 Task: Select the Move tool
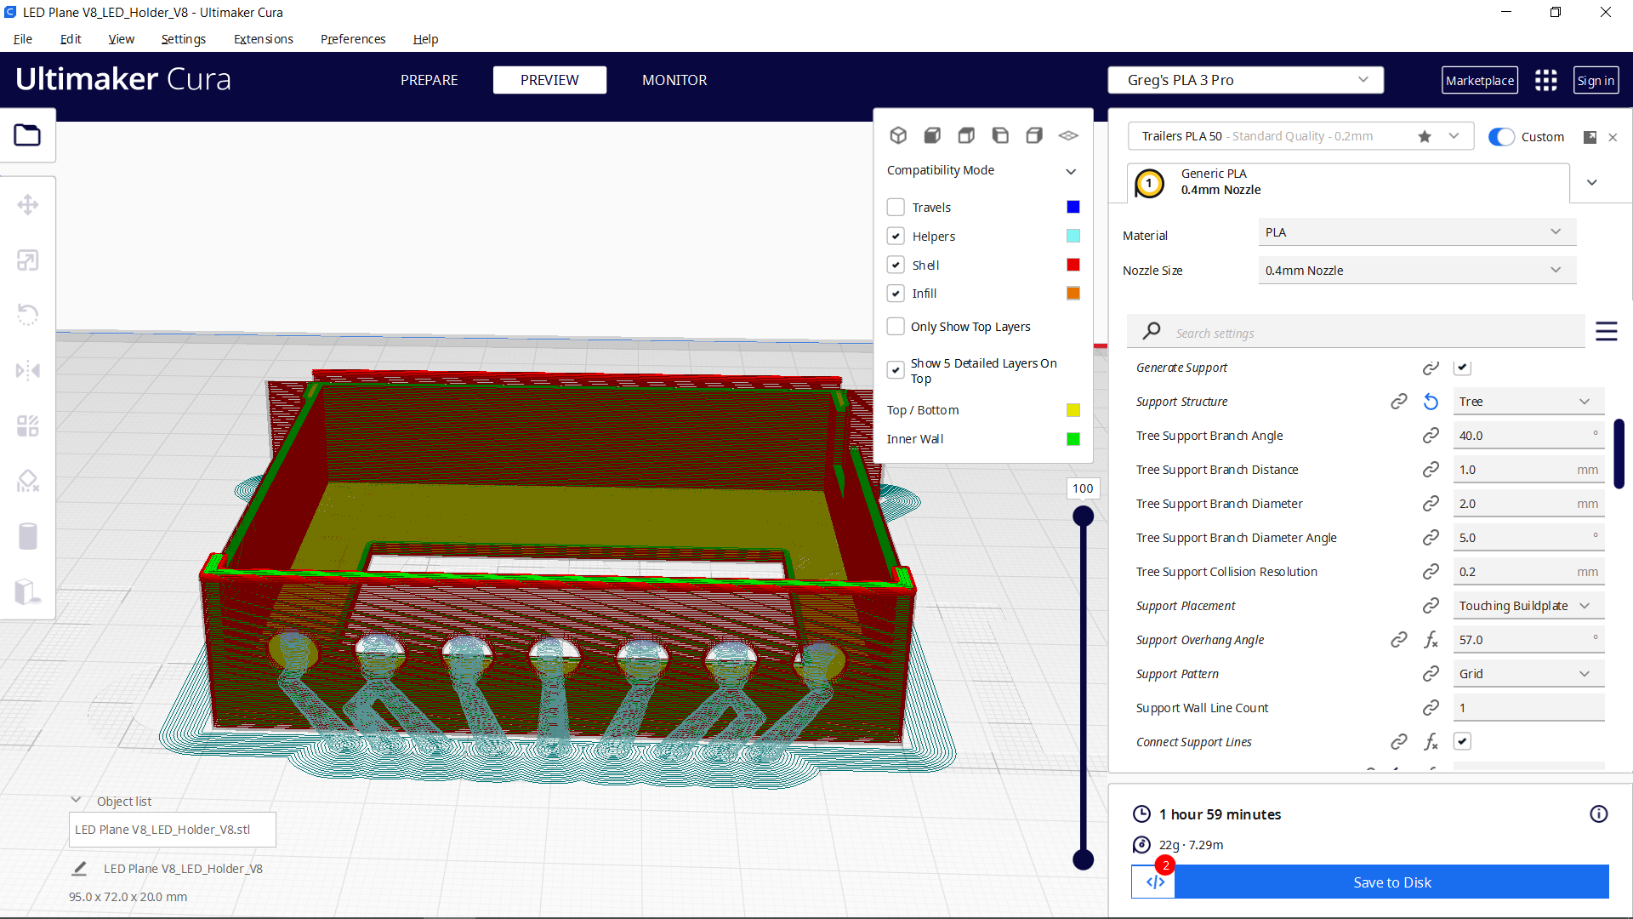pyautogui.click(x=28, y=204)
